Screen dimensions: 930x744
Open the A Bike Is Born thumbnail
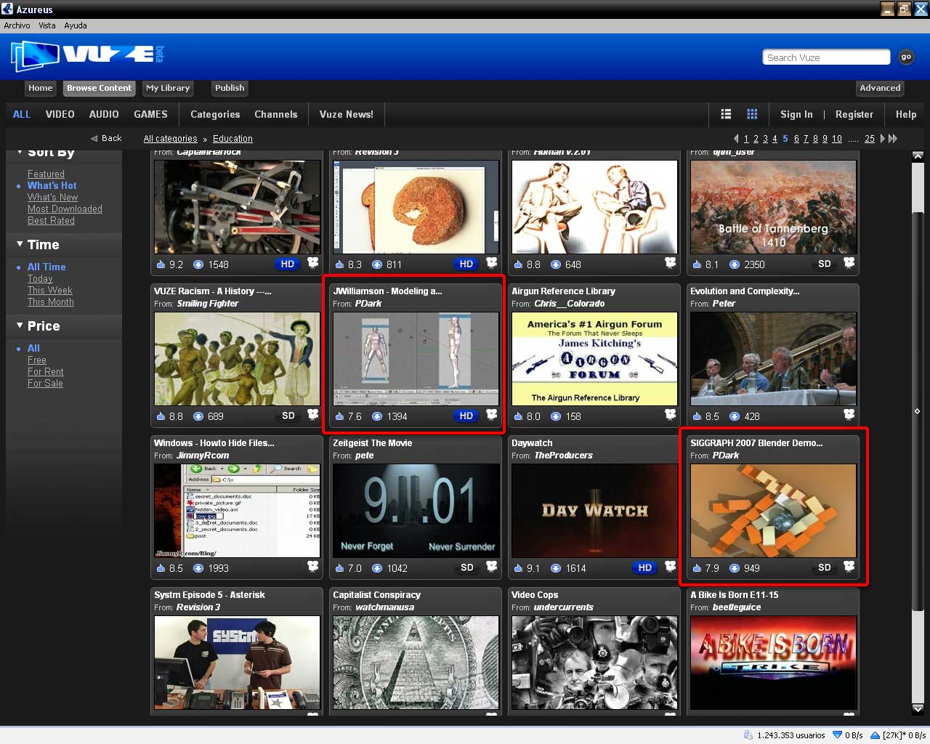click(x=773, y=663)
